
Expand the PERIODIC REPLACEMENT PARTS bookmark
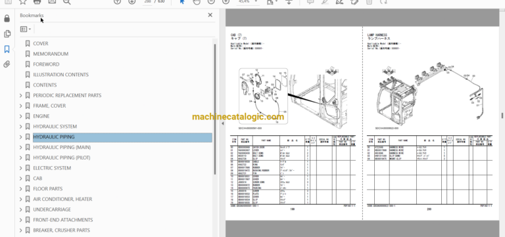pyautogui.click(x=21, y=95)
